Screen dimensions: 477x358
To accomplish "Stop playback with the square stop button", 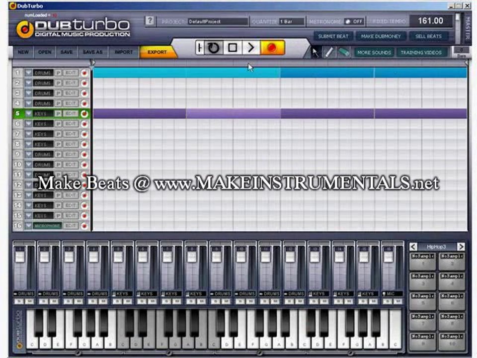I will [x=233, y=48].
